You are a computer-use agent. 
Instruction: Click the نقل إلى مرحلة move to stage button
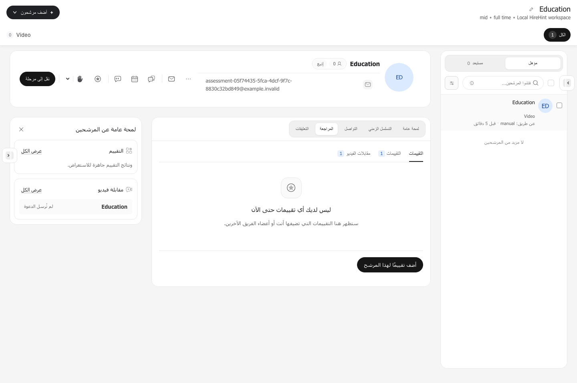pyautogui.click(x=37, y=79)
